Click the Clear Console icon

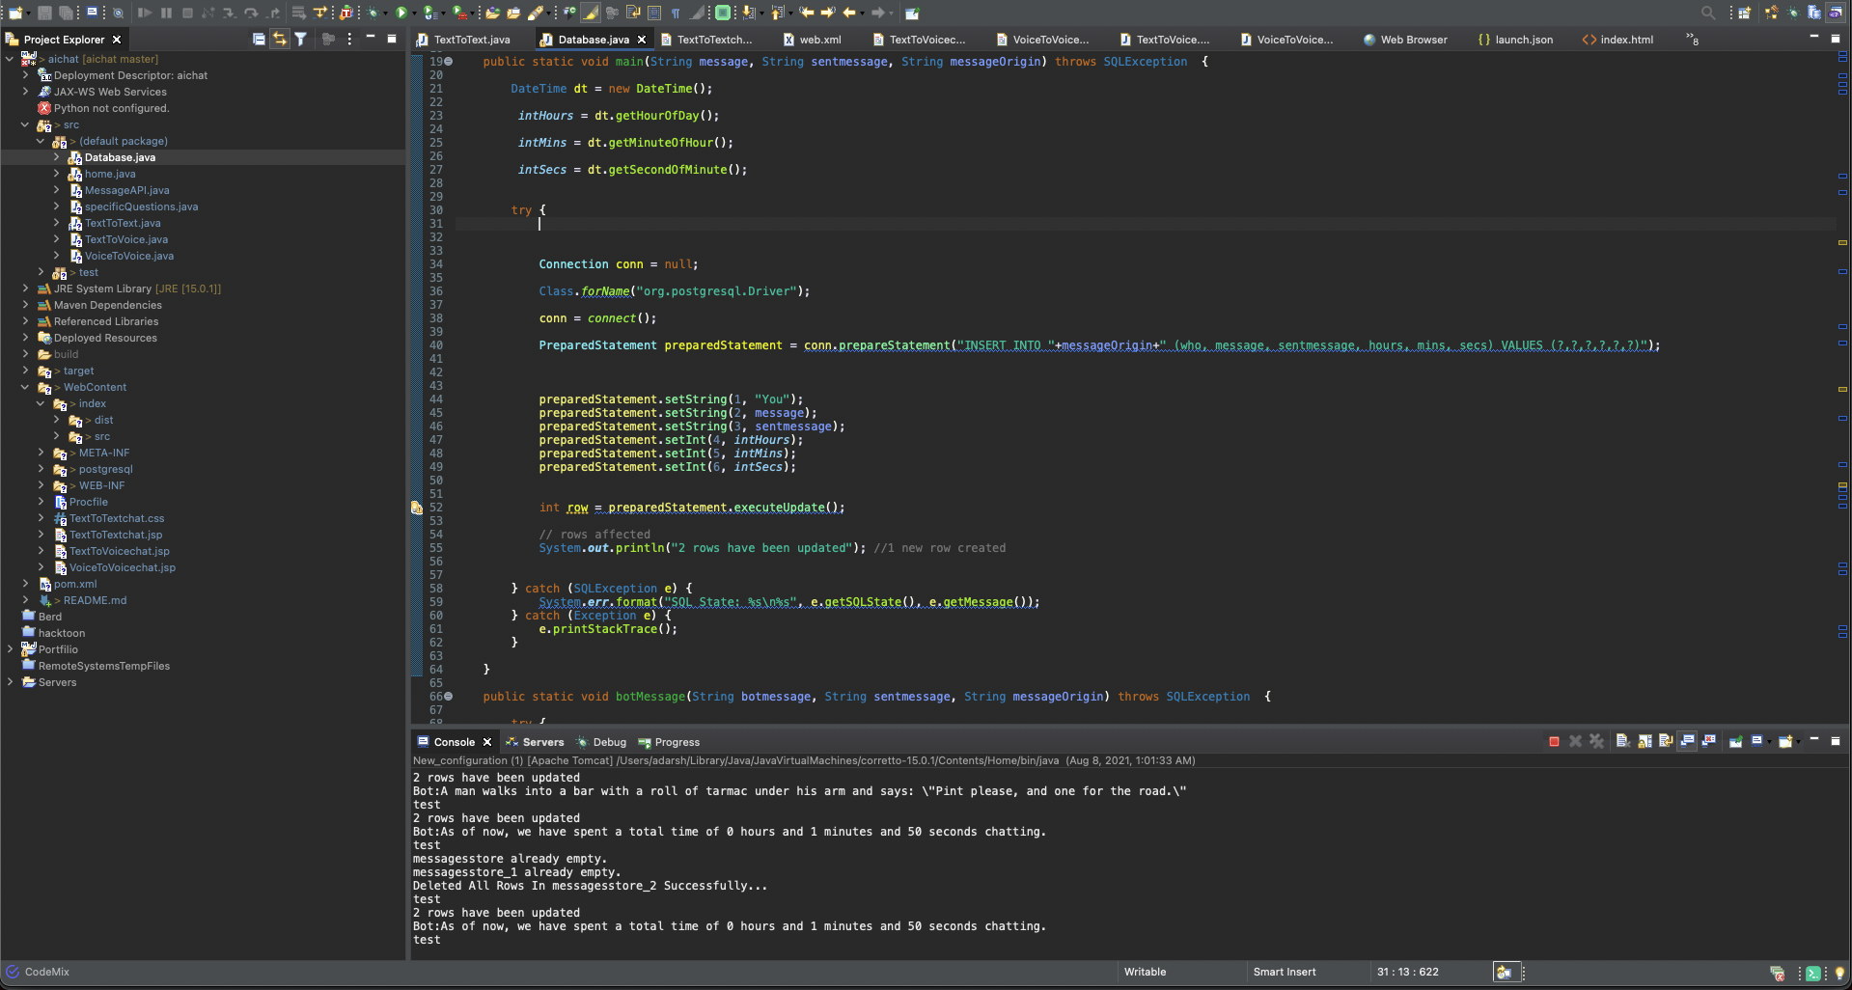tap(1623, 741)
